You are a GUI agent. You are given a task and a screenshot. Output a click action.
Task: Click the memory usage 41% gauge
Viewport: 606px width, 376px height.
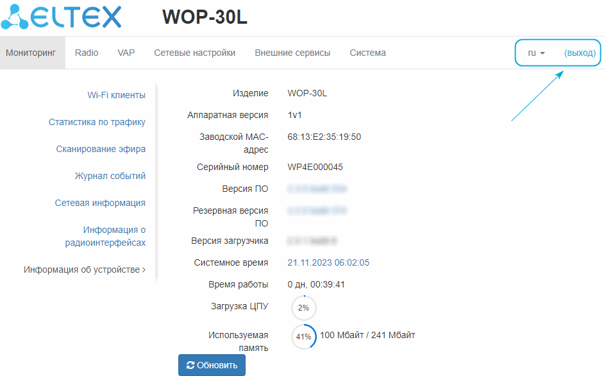click(304, 337)
